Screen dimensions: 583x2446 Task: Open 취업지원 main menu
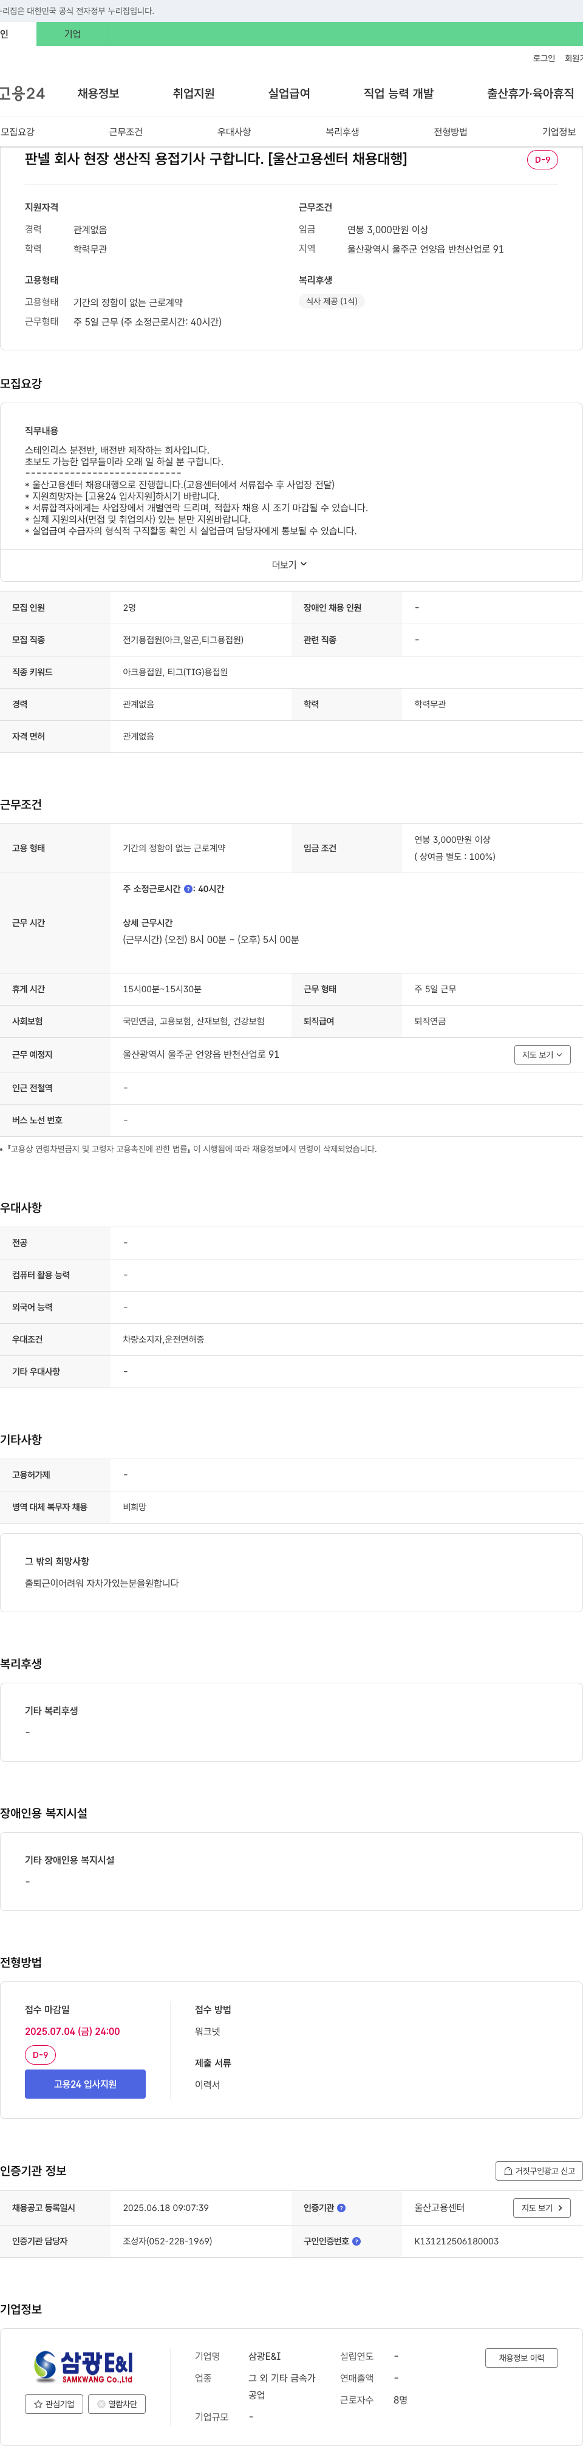(x=194, y=93)
